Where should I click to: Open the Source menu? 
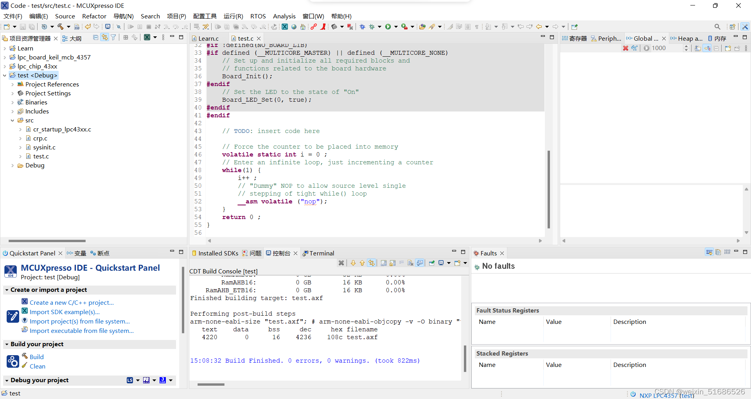tap(65, 16)
